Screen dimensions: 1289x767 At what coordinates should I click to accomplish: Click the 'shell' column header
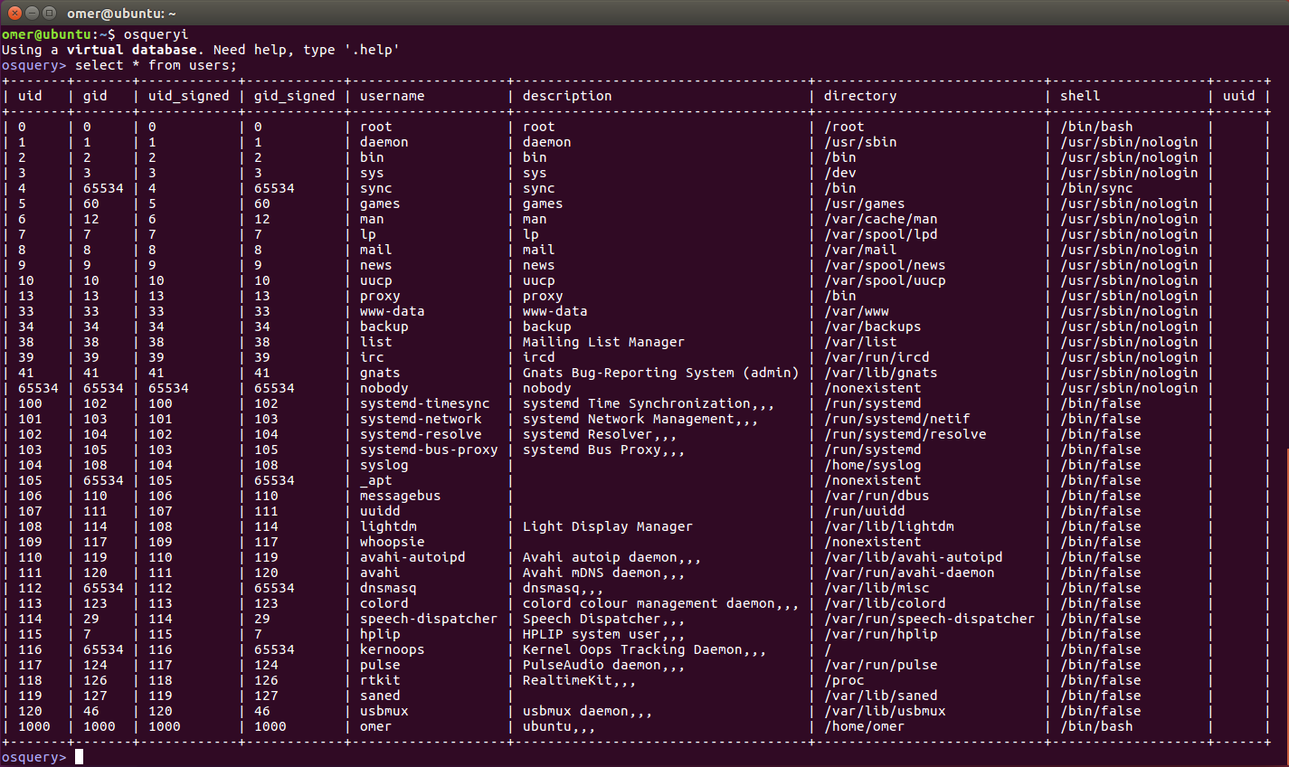pyautogui.click(x=1080, y=96)
